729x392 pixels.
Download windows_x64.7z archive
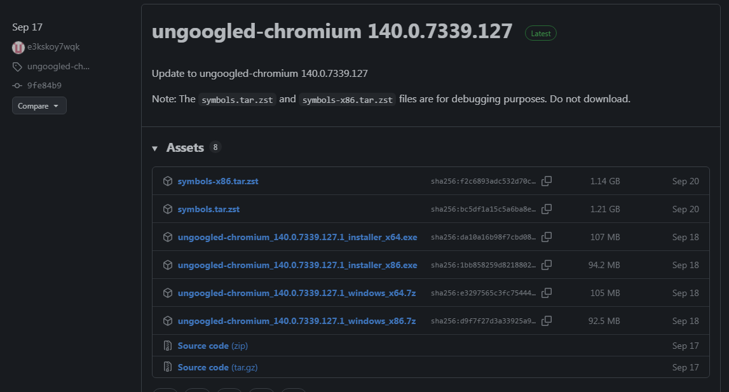click(x=296, y=293)
